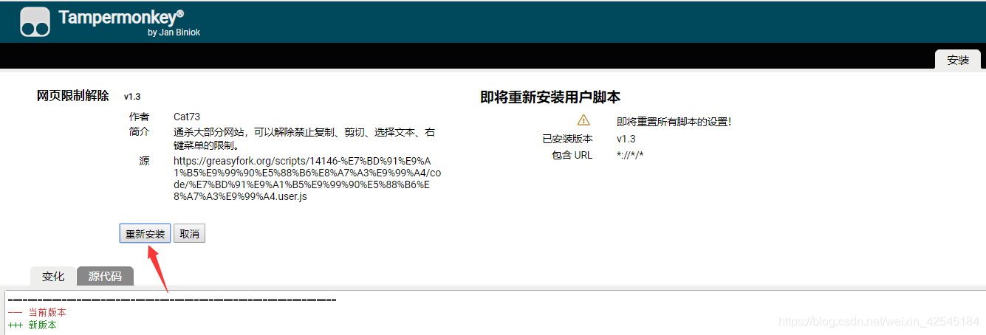Click the yellow warning triangle icon
986x335 pixels.
click(583, 120)
